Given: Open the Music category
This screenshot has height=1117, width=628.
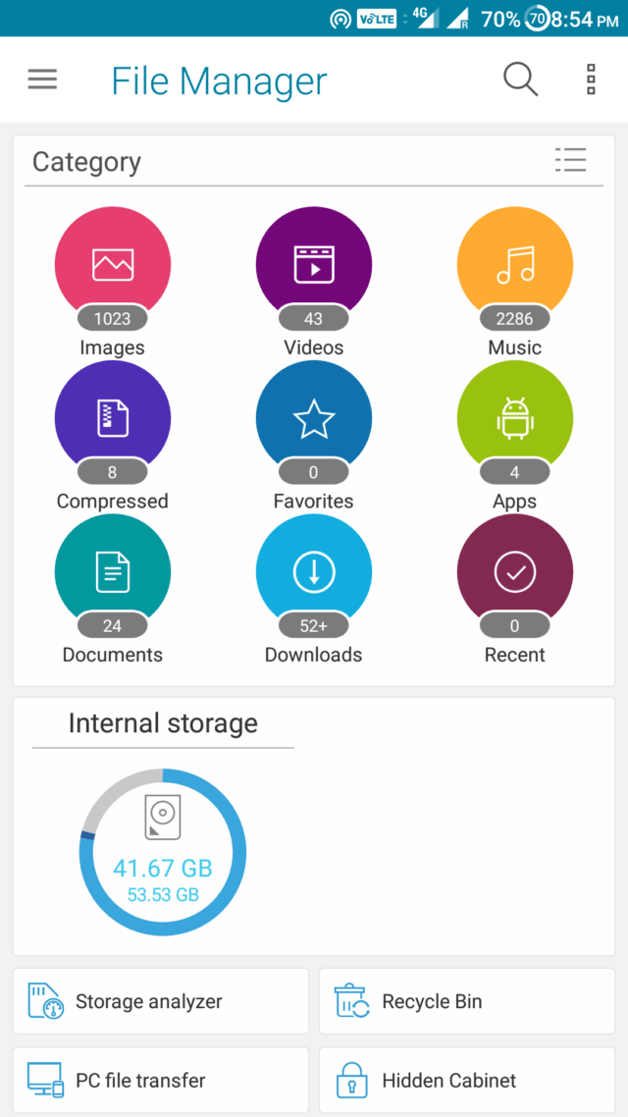Looking at the screenshot, I should point(514,263).
